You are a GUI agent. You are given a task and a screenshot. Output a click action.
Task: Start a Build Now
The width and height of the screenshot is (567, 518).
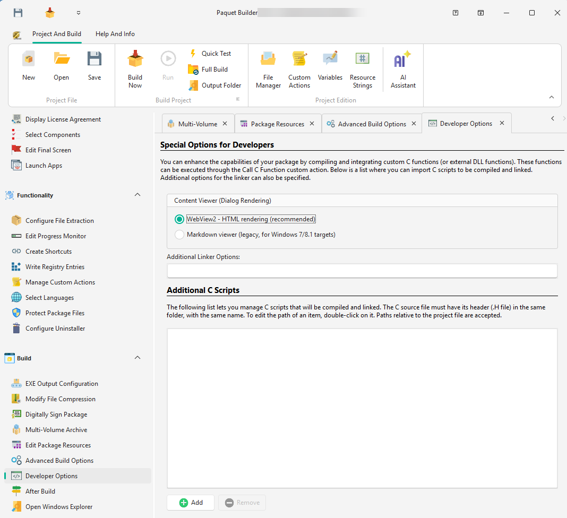[x=135, y=68]
